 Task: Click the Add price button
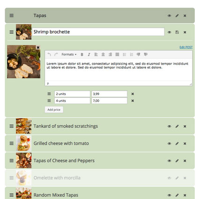click(54, 110)
